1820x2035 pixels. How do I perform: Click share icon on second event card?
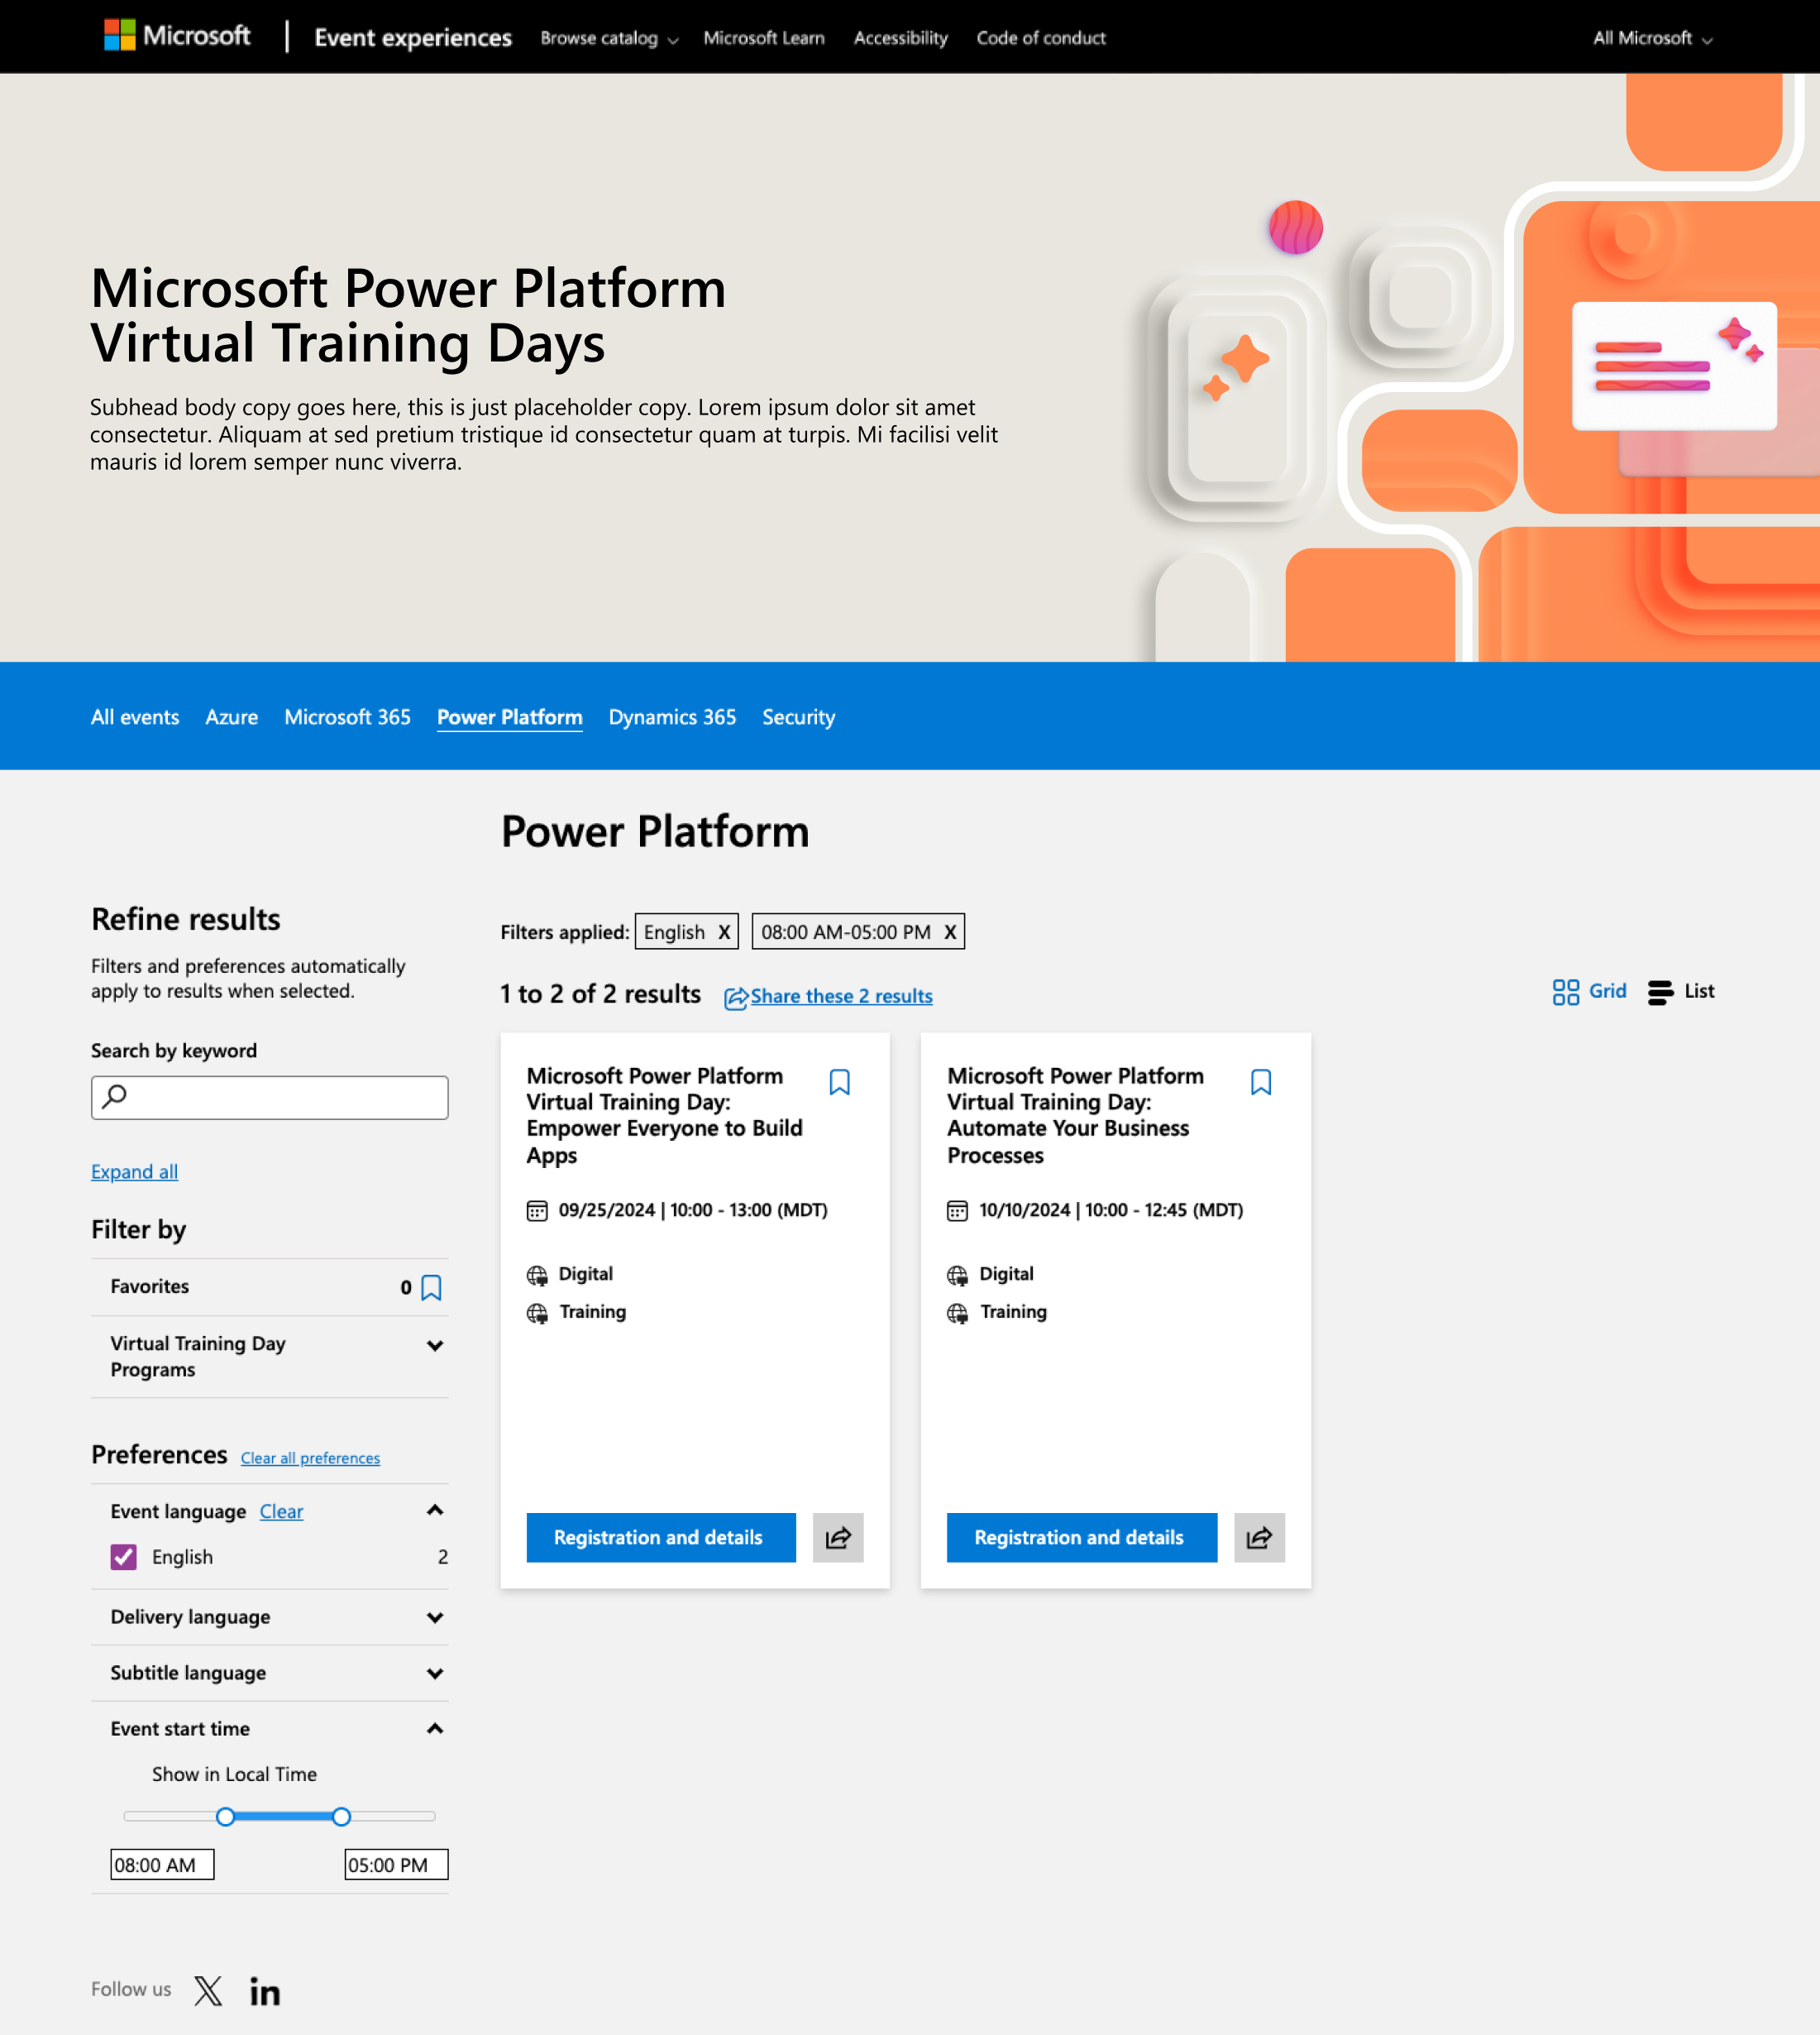point(1259,1537)
